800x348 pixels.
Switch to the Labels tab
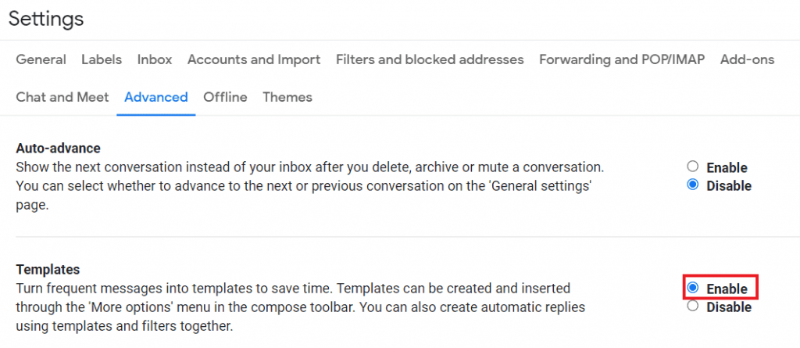coord(102,59)
